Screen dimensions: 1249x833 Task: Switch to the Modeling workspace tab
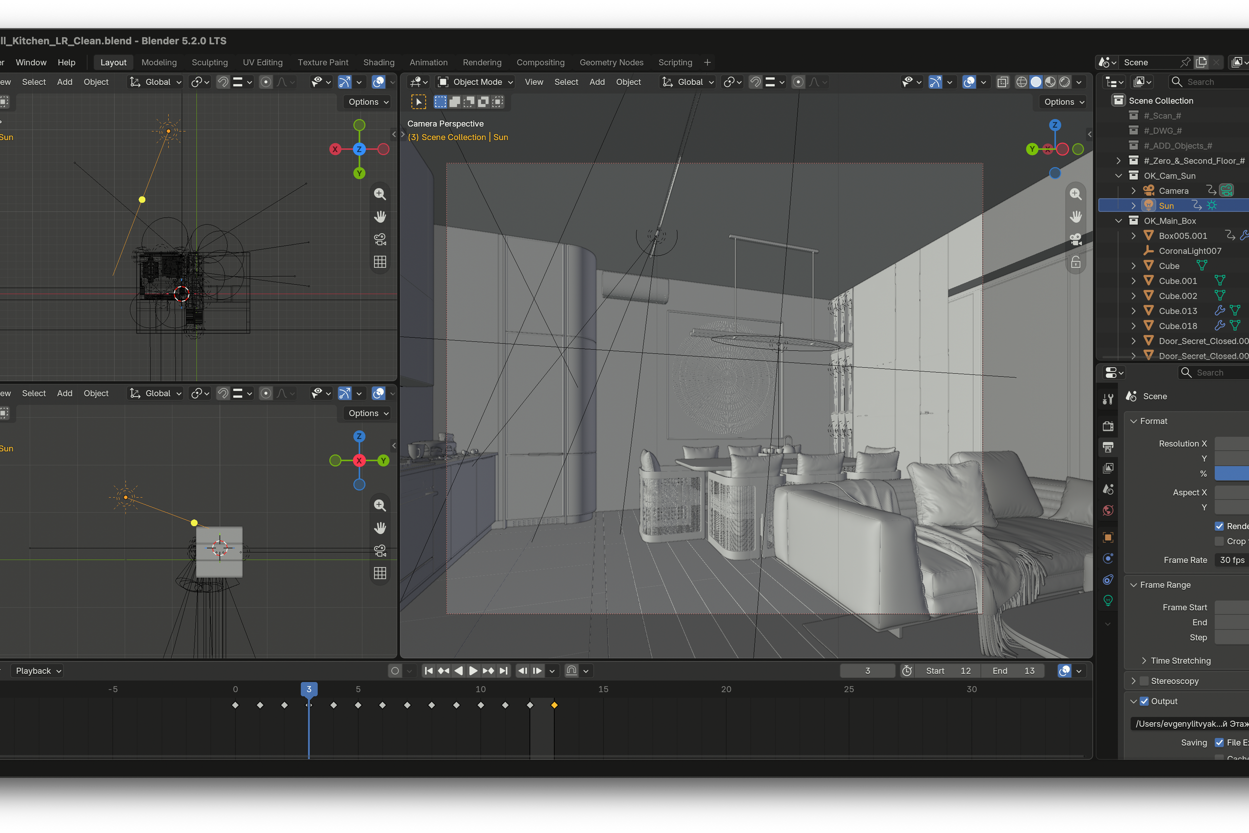[x=159, y=62]
